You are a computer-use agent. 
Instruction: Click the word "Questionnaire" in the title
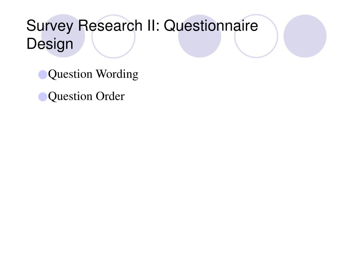click(211, 26)
